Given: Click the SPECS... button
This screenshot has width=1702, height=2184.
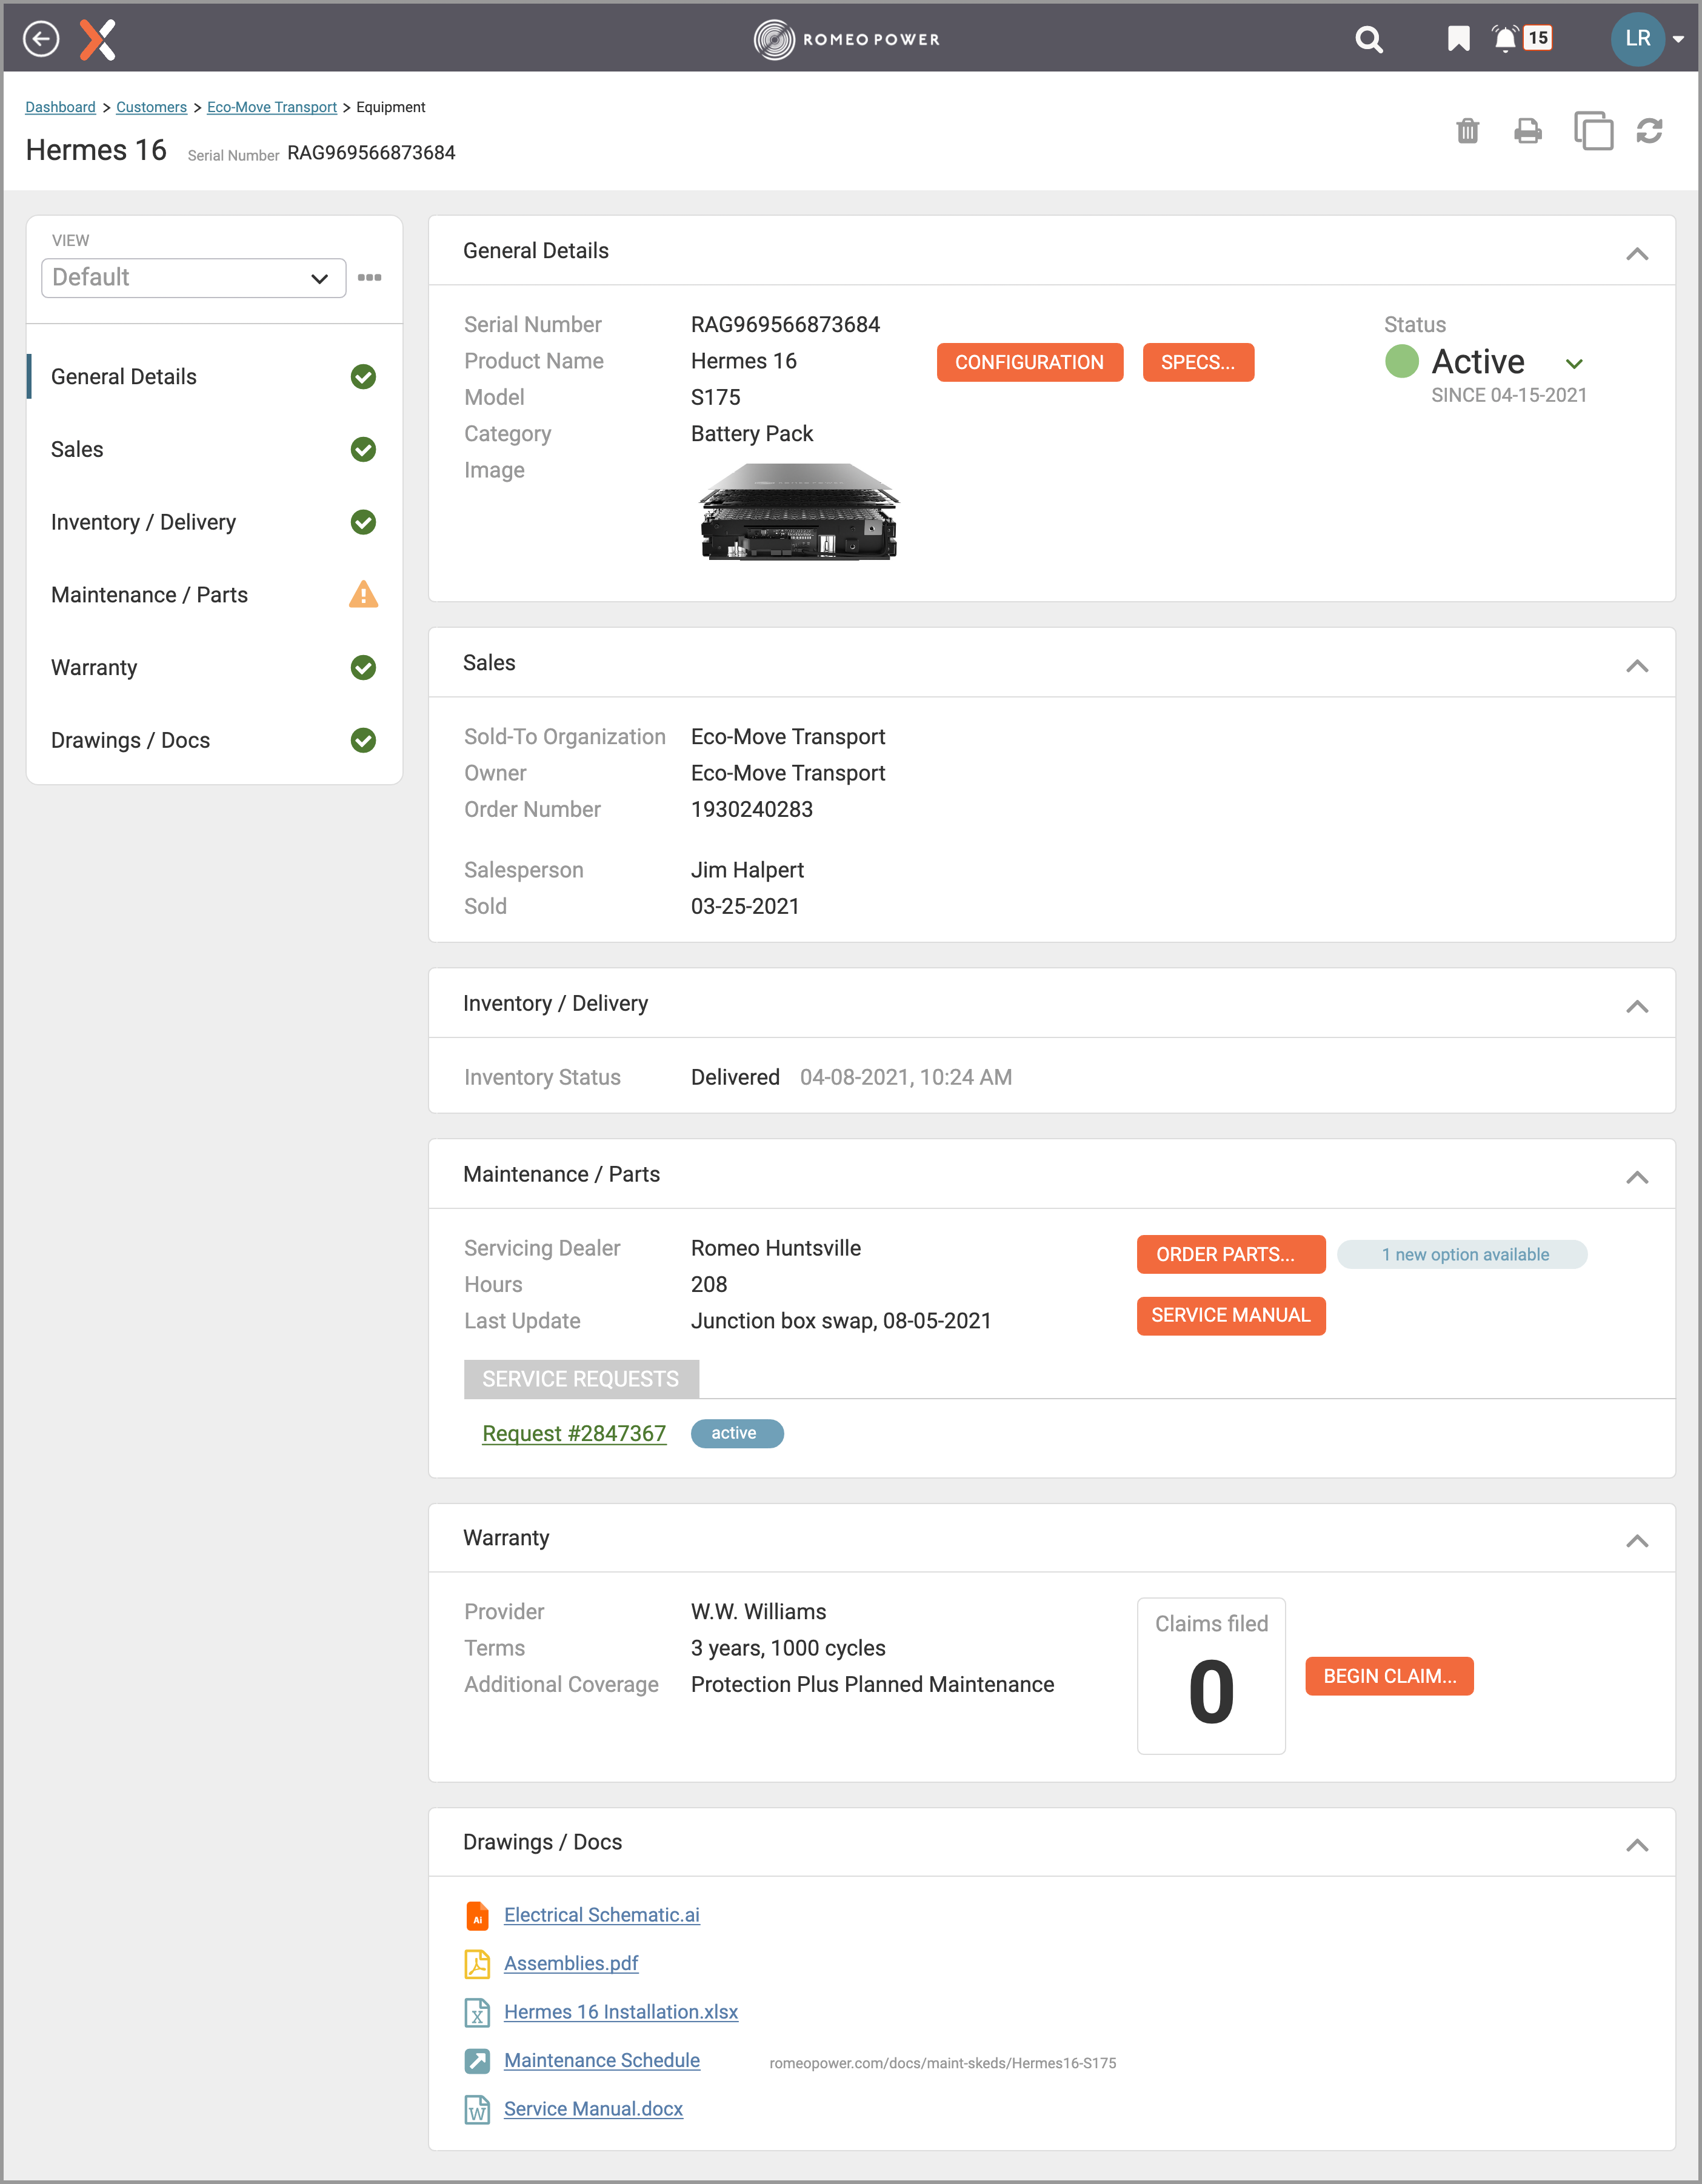Looking at the screenshot, I should click(x=1197, y=362).
